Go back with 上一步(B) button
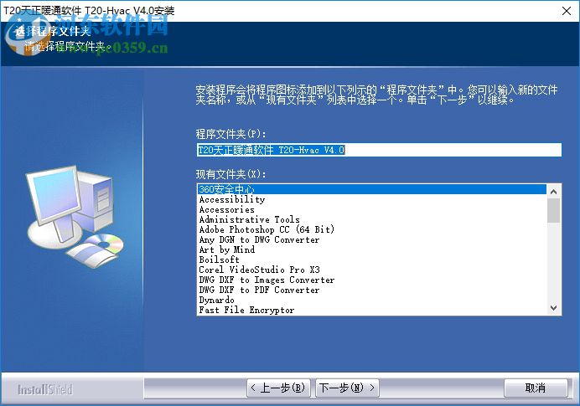Image resolution: width=580 pixels, height=406 pixels. tap(278, 388)
